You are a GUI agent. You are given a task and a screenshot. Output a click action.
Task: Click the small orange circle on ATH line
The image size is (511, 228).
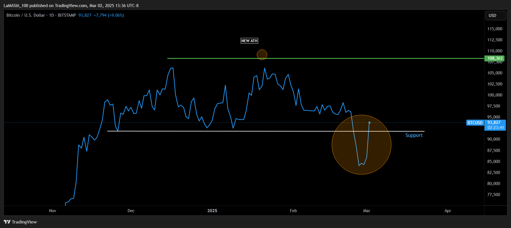[262, 55]
